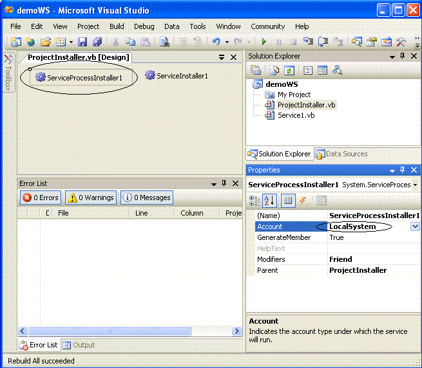
Task: Click the Save All toolbar icon
Action: (97, 42)
